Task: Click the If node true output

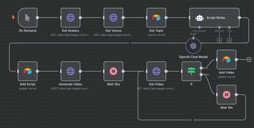Action: [x=201, y=68]
